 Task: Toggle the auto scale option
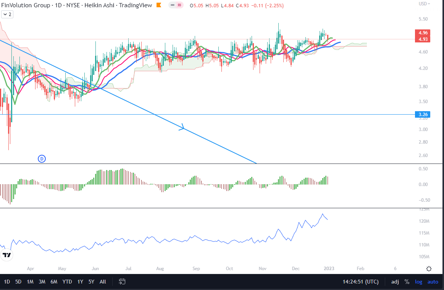click(433, 282)
